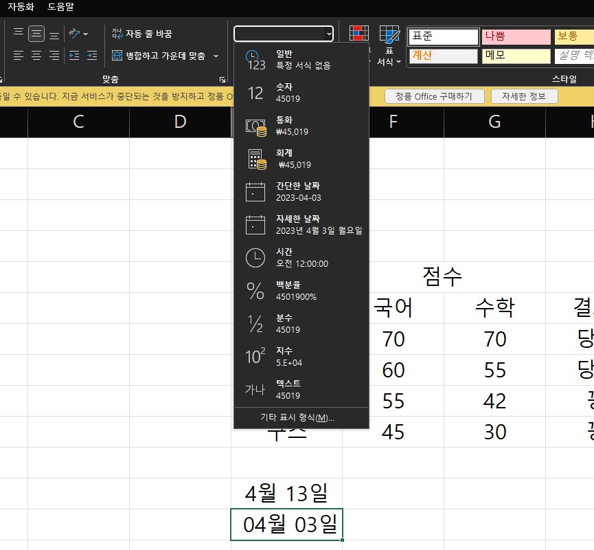This screenshot has height=550, width=594.
Task: Apply the 계산 cell style
Action: (x=443, y=56)
